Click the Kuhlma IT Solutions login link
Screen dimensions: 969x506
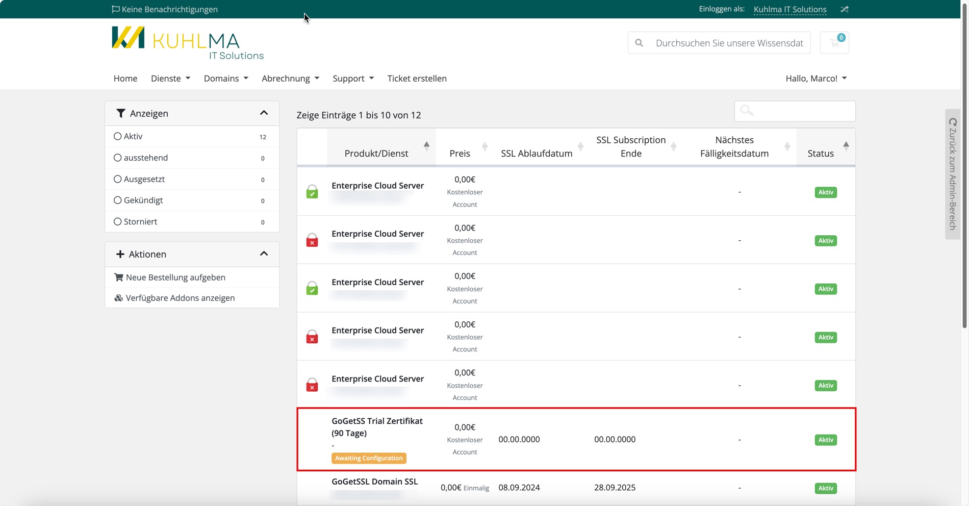tap(790, 9)
